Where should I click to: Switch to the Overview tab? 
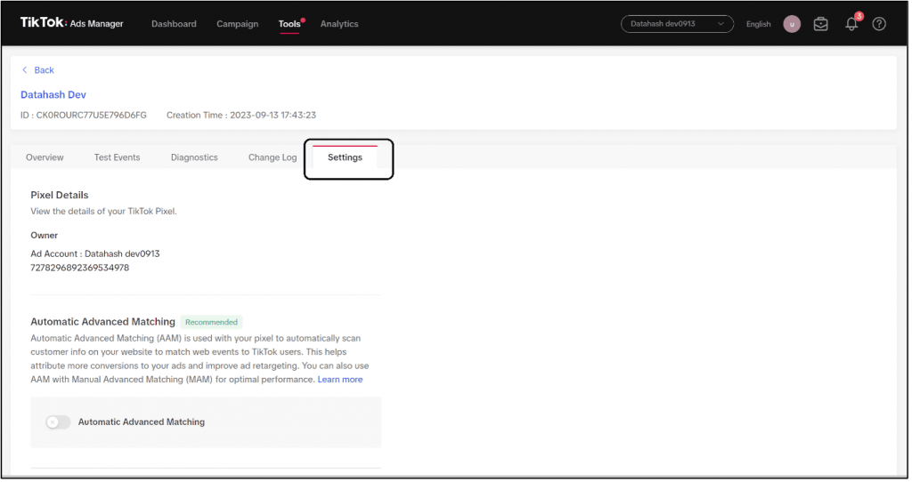[x=45, y=157]
